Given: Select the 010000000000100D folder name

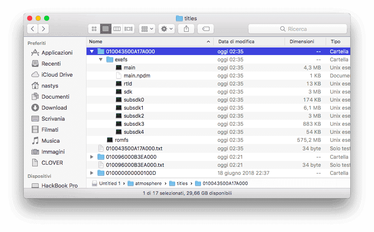Looking at the screenshot, I should 131,173.
